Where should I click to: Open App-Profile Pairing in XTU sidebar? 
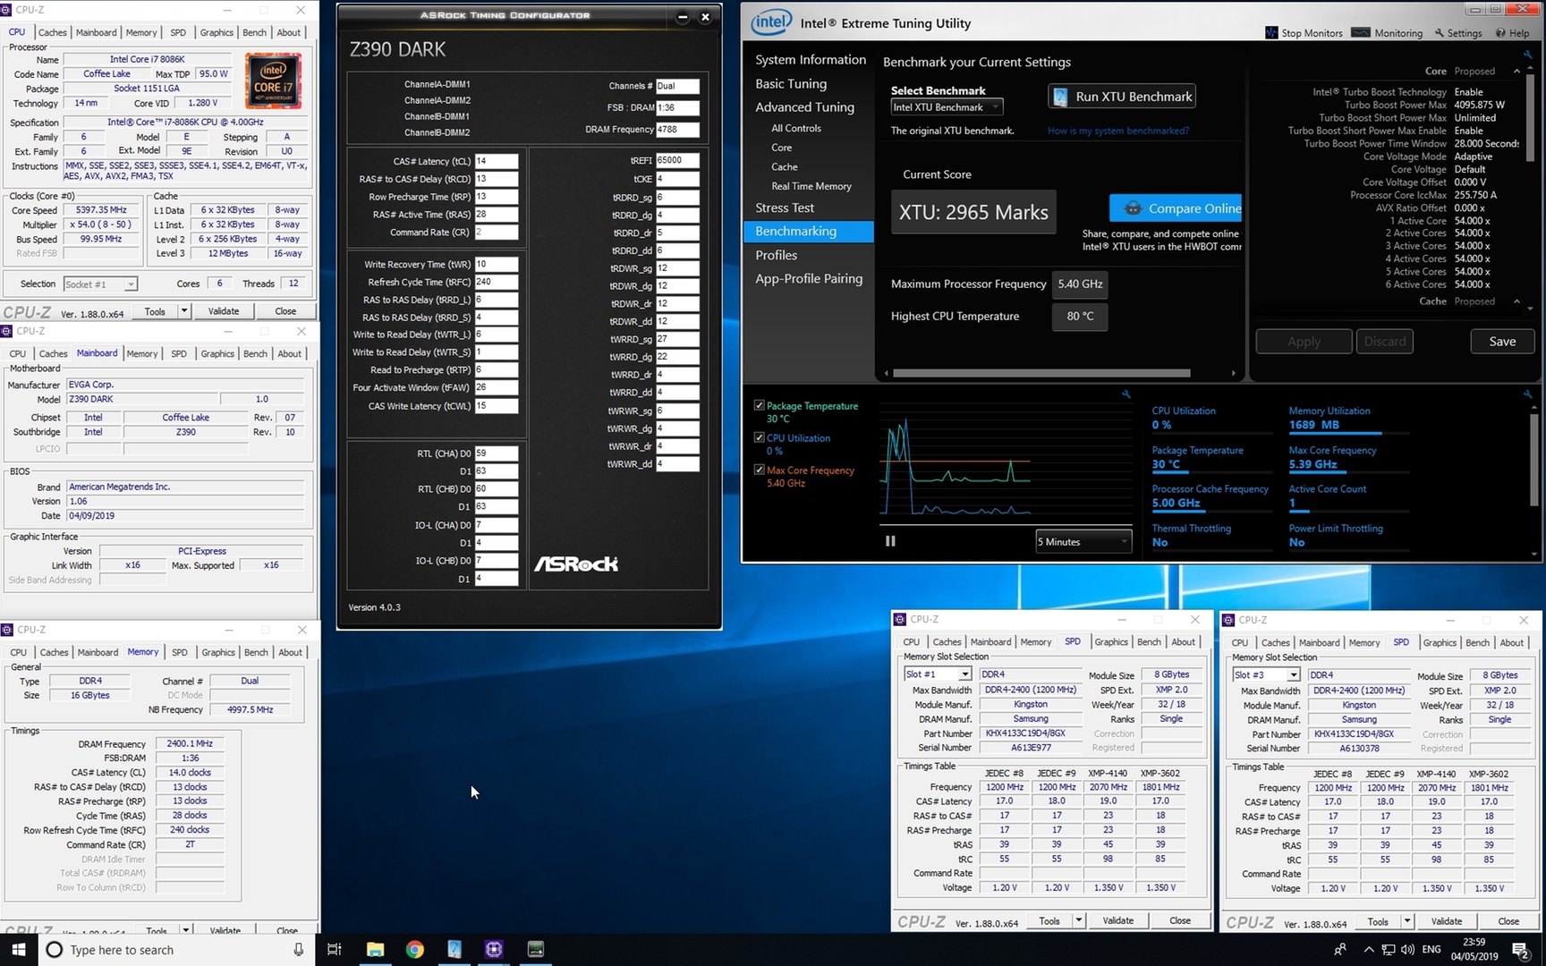pos(809,279)
